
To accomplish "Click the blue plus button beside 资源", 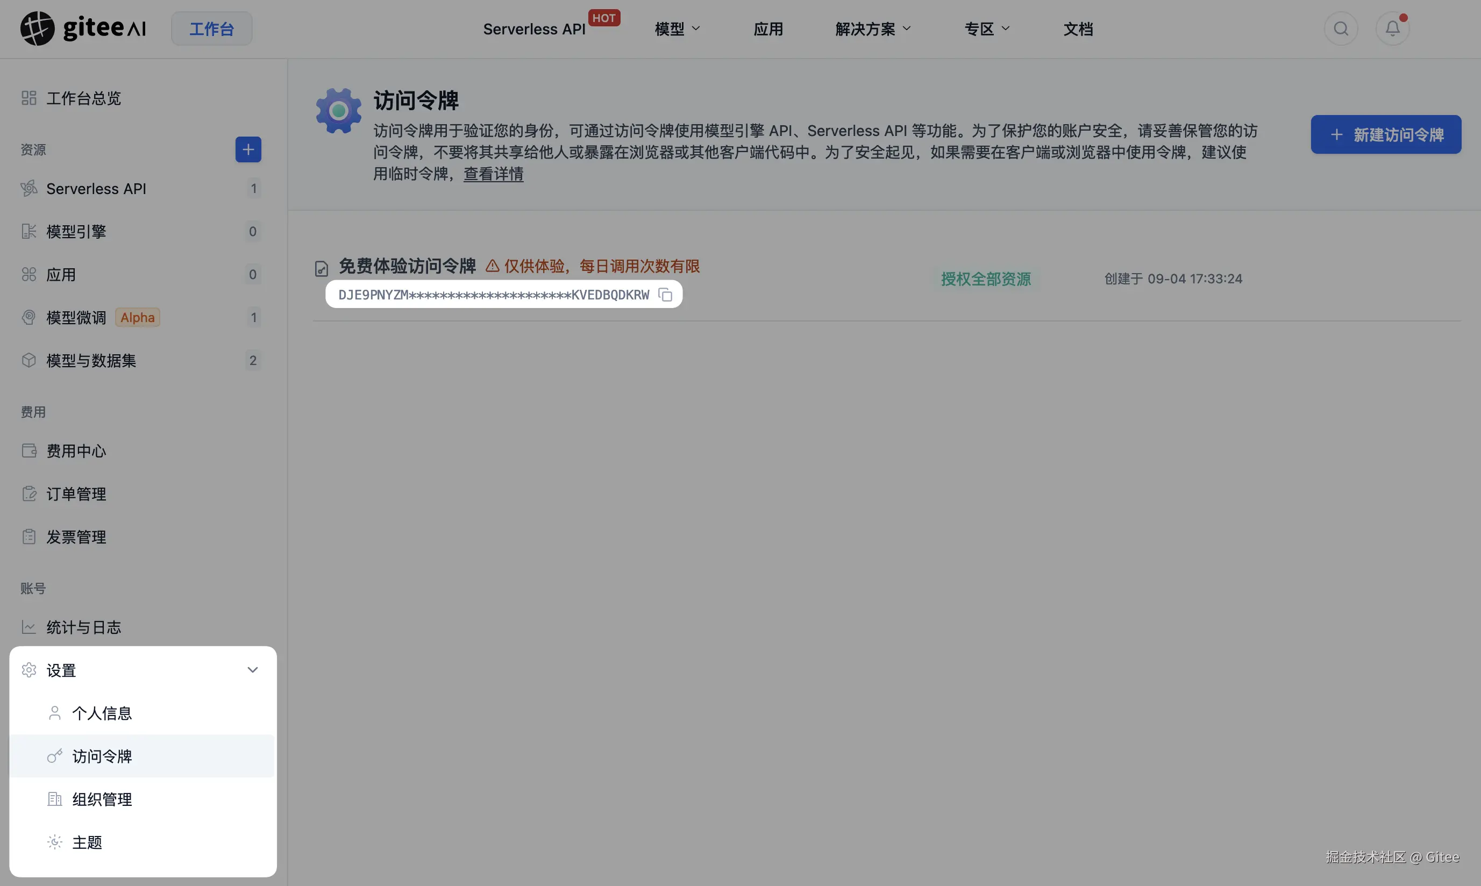I will [x=248, y=149].
